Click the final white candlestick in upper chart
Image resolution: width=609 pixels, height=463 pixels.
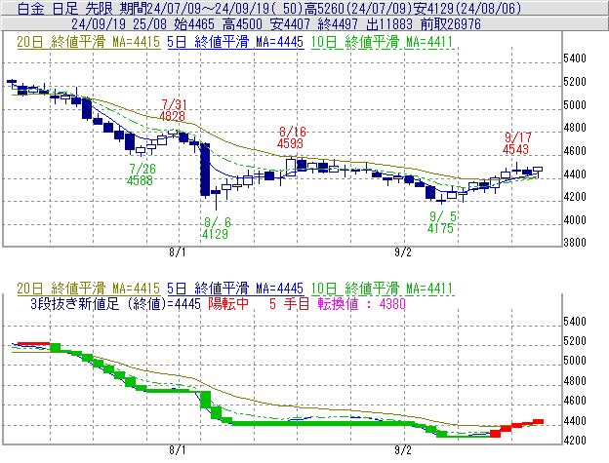coord(538,170)
